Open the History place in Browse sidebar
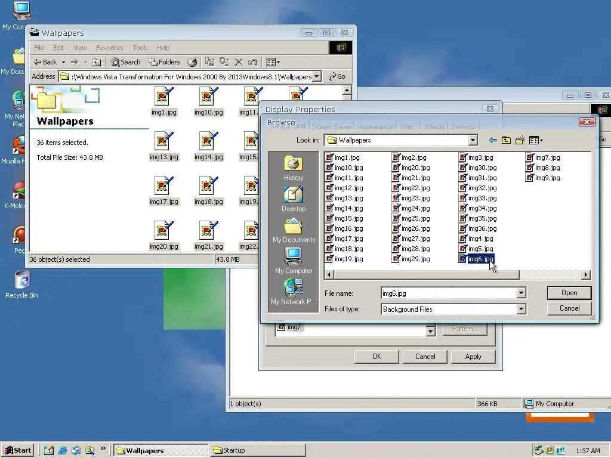611x458 pixels. pos(294,168)
